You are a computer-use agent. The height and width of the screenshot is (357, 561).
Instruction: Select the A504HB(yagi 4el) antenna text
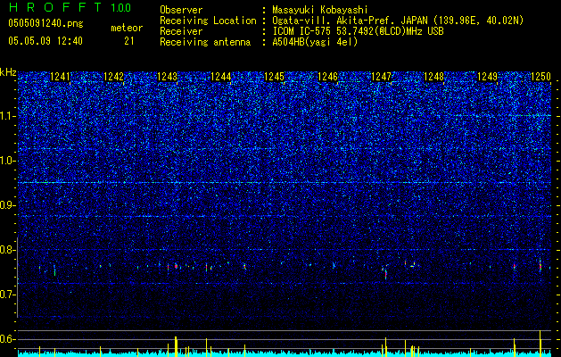[x=315, y=42]
